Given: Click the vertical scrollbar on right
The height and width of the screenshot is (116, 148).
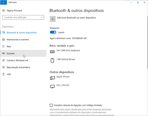Looking at the screenshot, I should (147, 42).
